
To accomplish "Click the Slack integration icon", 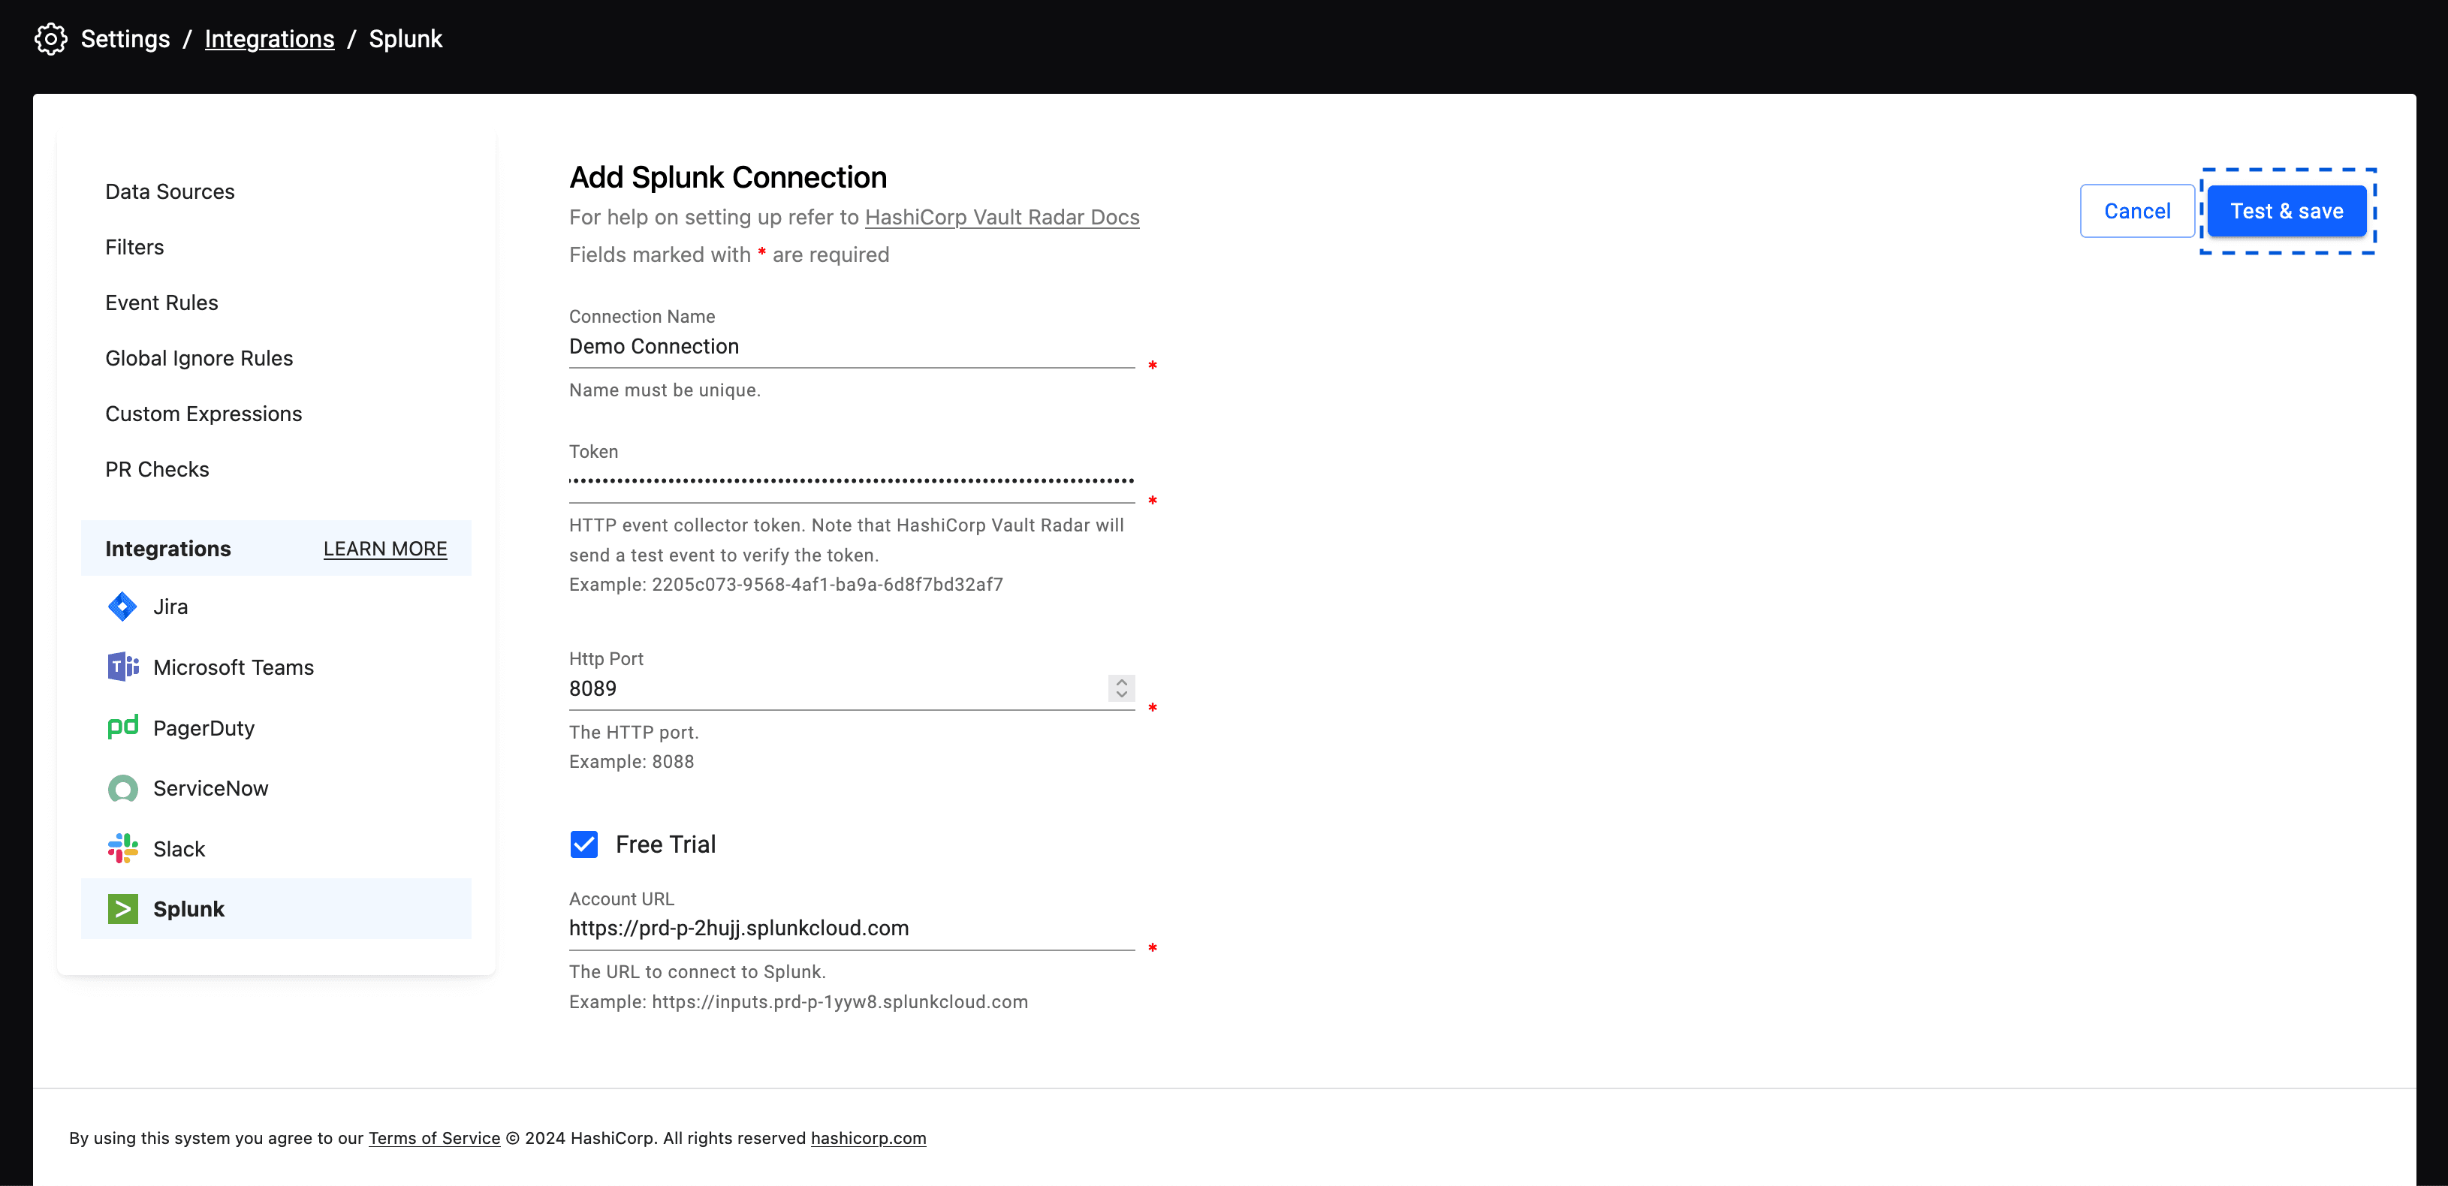I will (123, 849).
